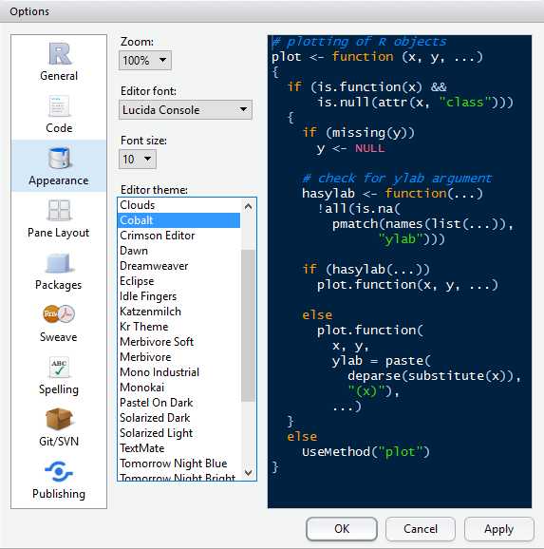The height and width of the screenshot is (549, 544).
Task: Apply the selected theme settings
Action: click(498, 529)
